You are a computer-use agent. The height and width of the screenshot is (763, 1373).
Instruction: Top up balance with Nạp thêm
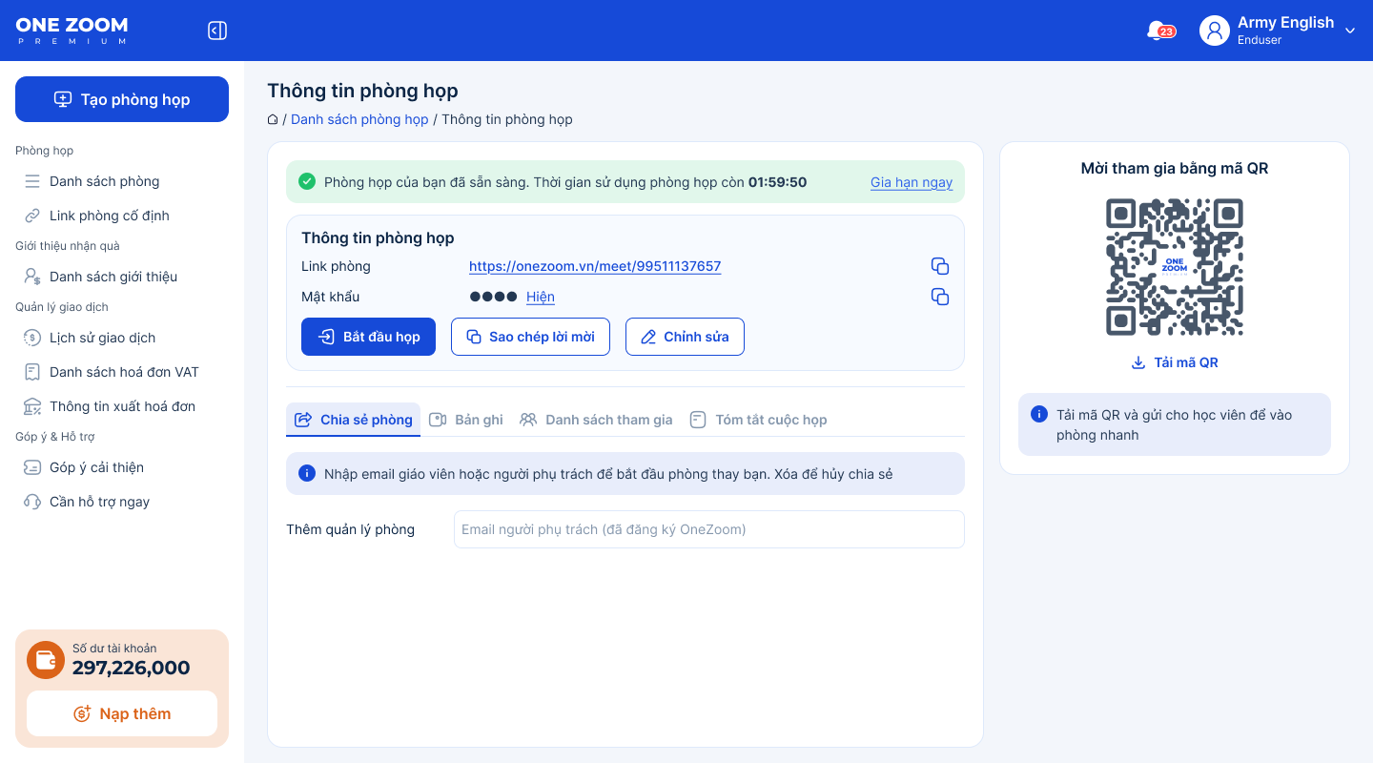click(x=122, y=713)
